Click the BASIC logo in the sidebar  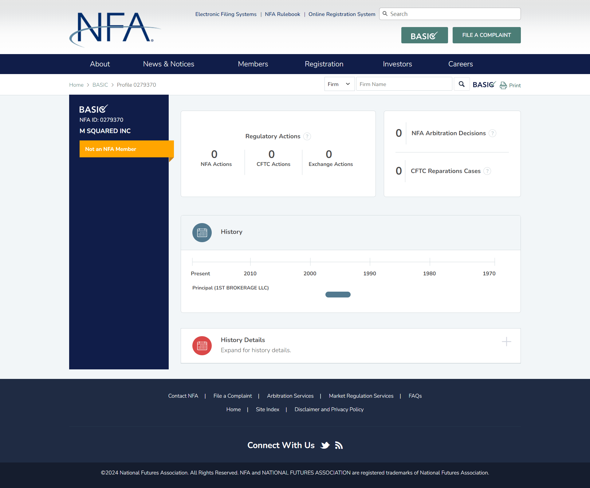(x=93, y=109)
